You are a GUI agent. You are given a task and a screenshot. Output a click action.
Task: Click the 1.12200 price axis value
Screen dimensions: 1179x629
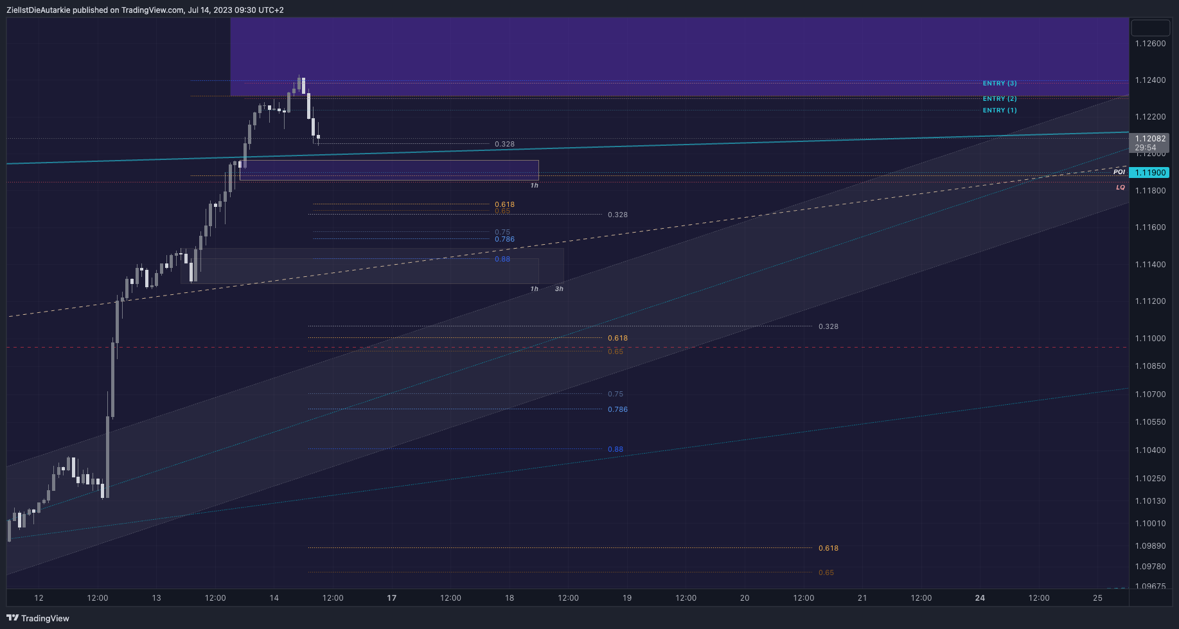tap(1150, 117)
